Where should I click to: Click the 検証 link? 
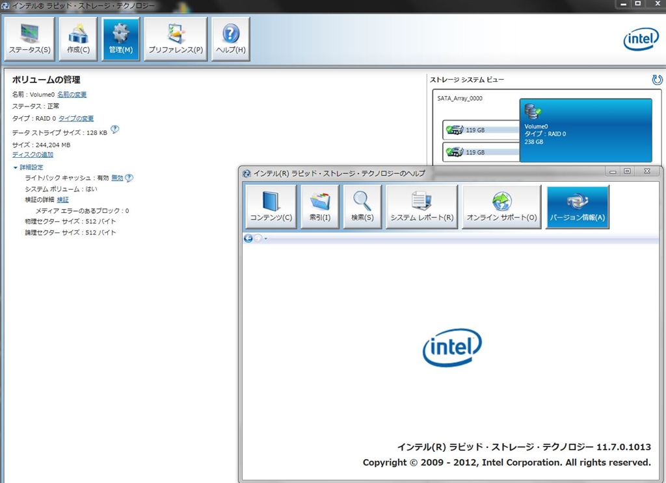[x=62, y=200]
